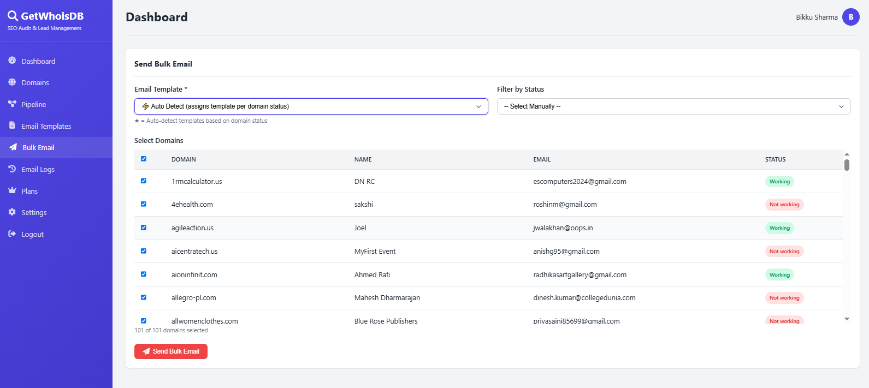The width and height of the screenshot is (869, 388).
Task: Click the name MyFirst Event
Action: click(375, 251)
